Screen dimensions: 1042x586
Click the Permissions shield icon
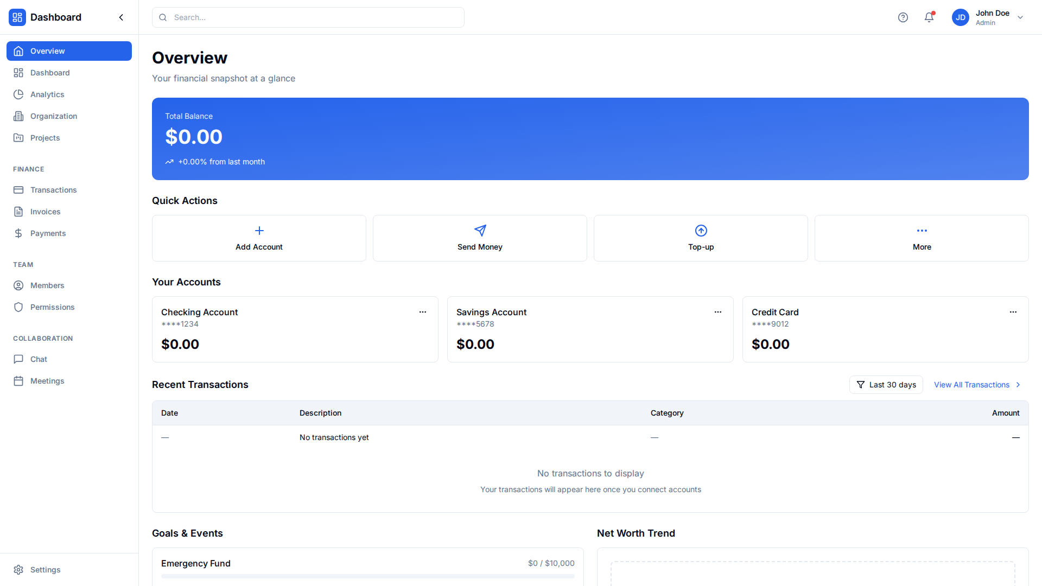point(18,307)
